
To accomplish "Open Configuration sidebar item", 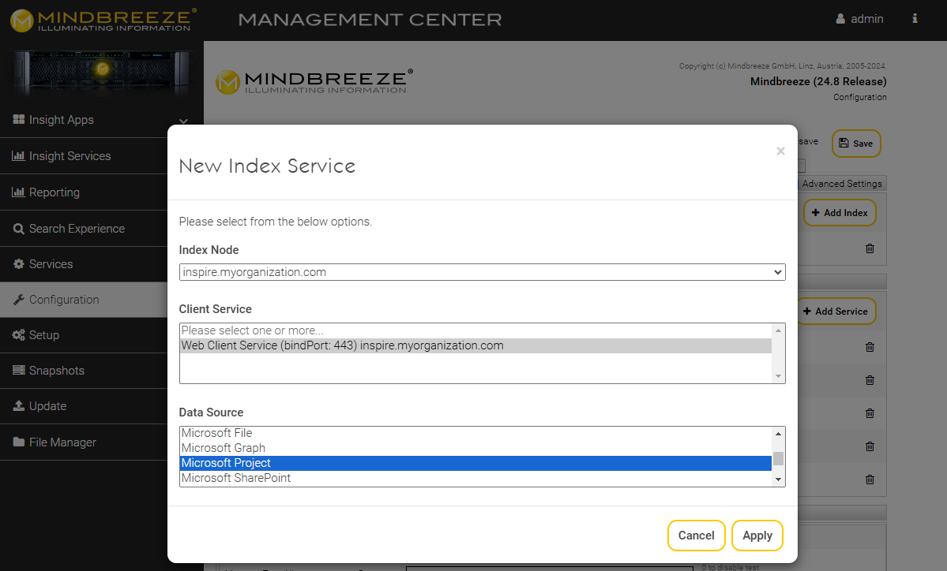I will click(84, 300).
